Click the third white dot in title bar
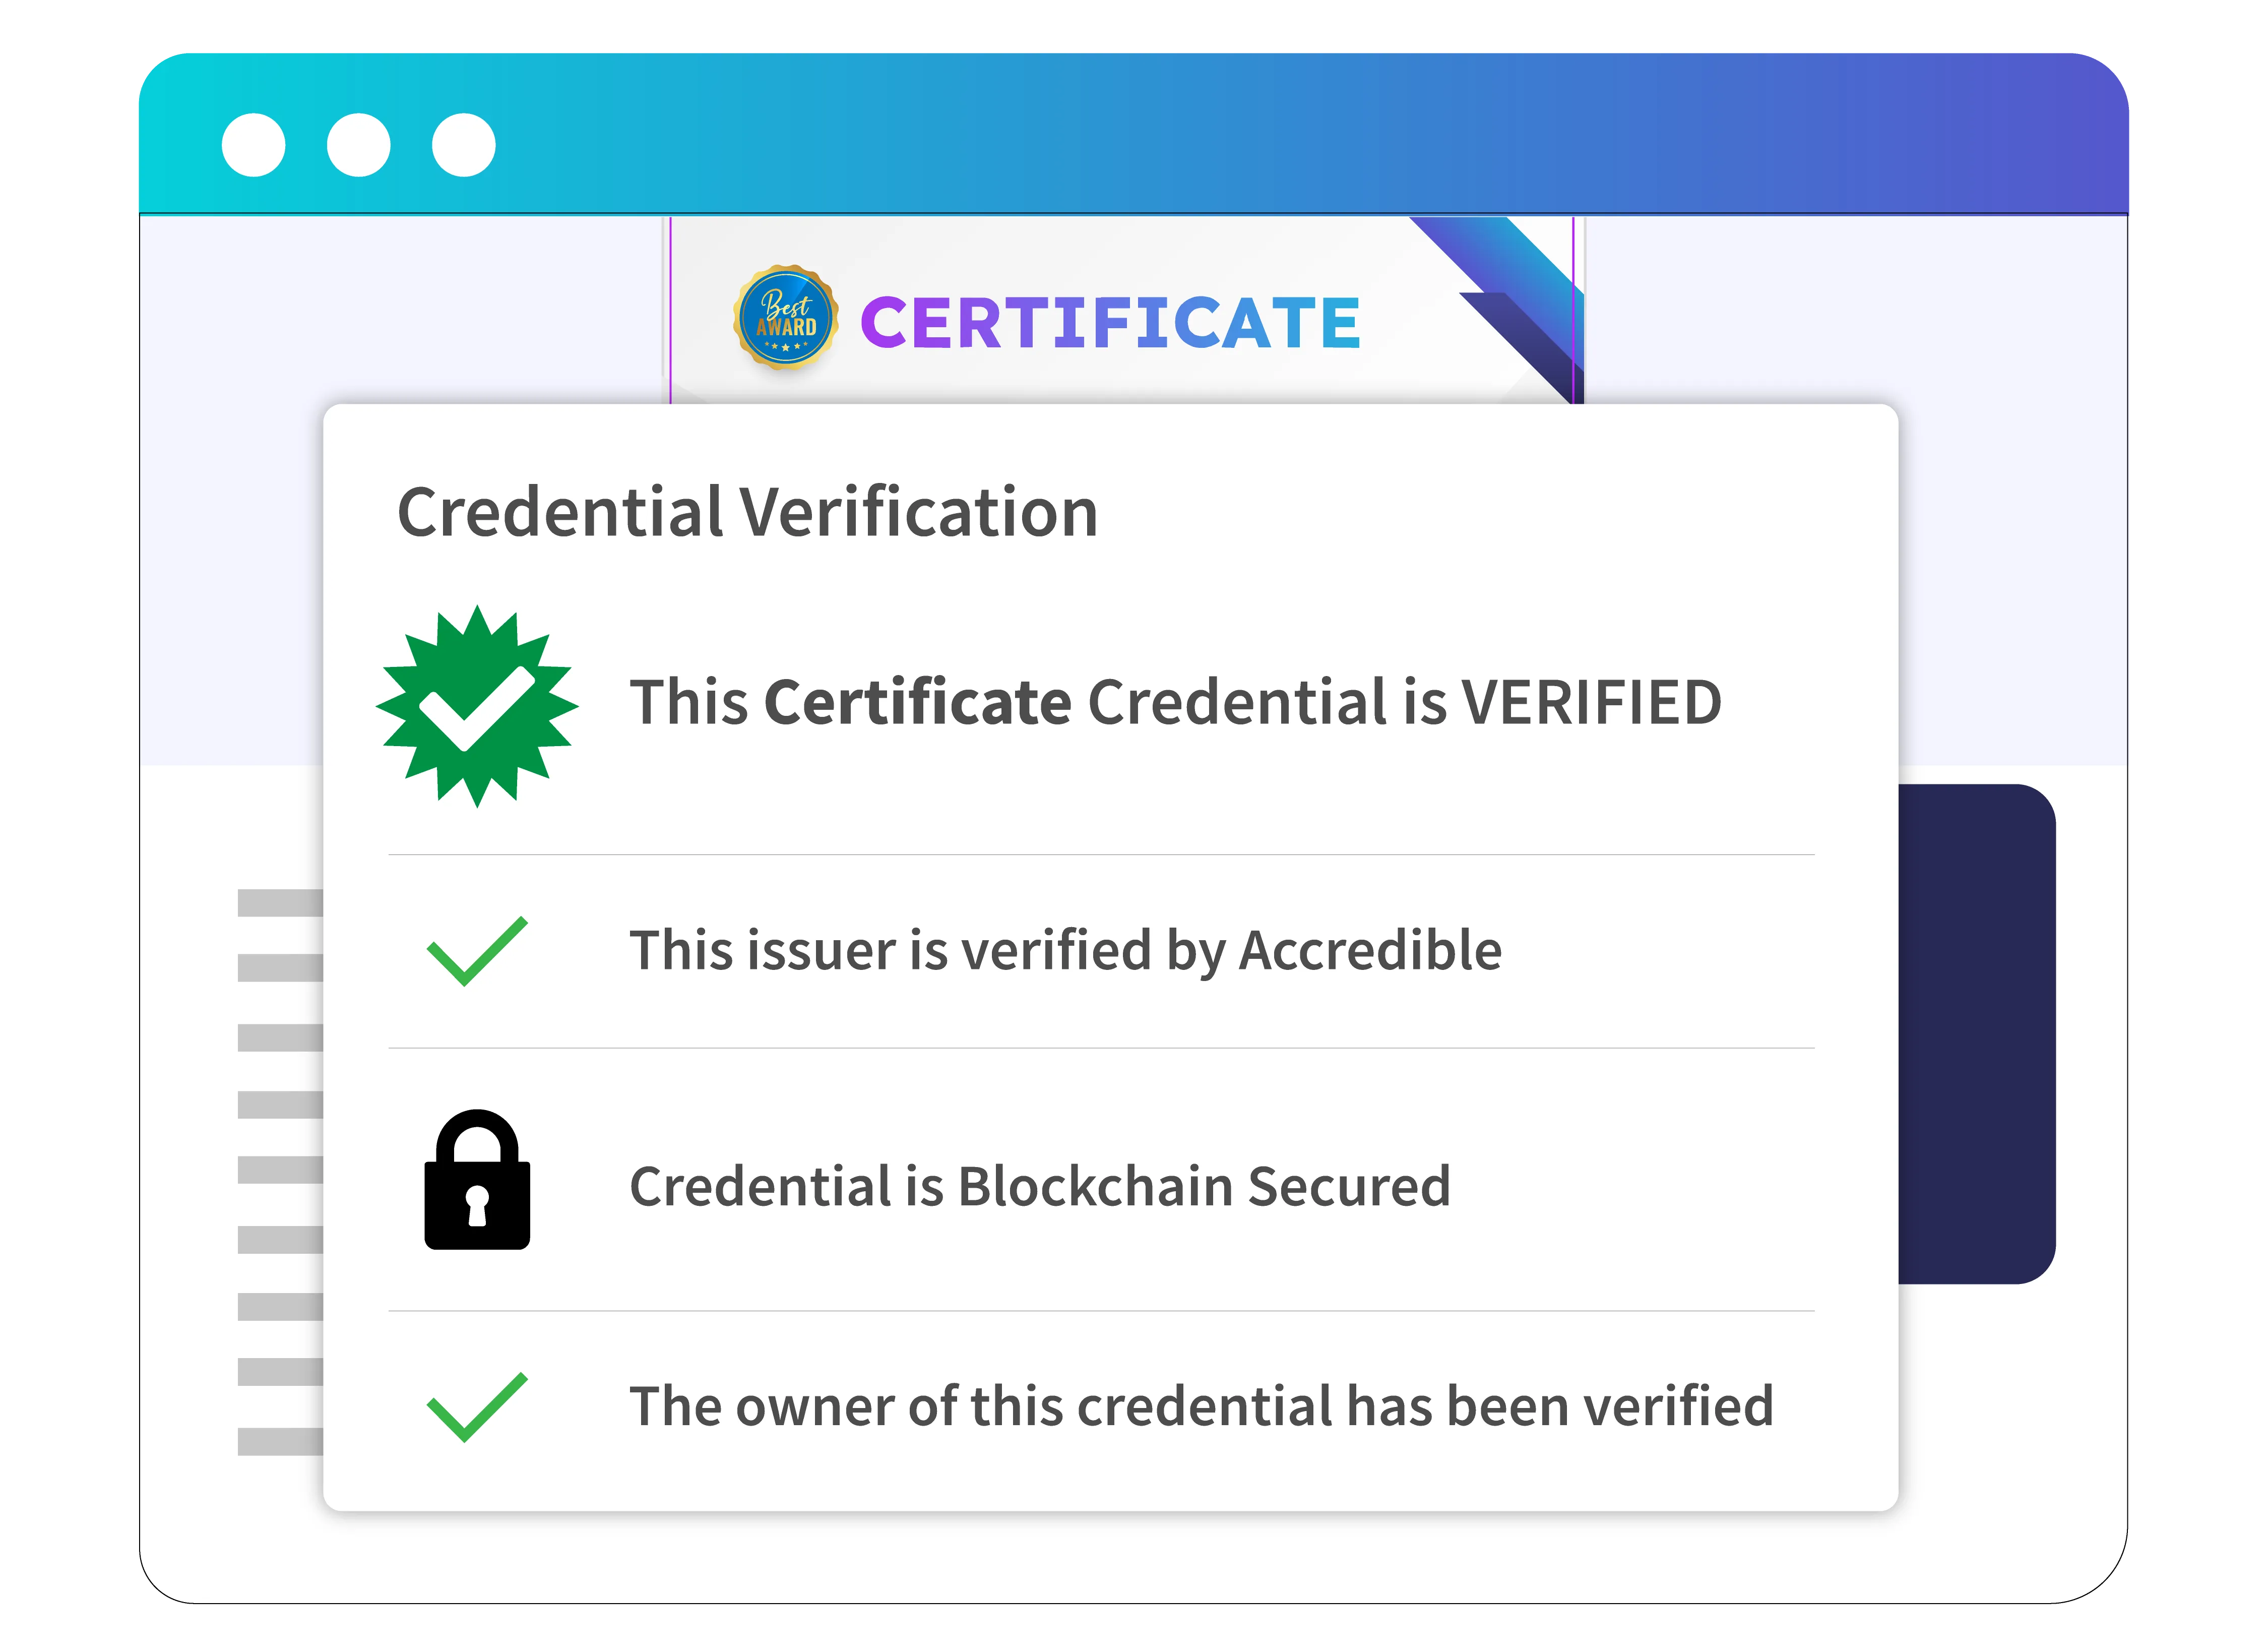The width and height of the screenshot is (2268, 1651). pyautogui.click(x=463, y=146)
